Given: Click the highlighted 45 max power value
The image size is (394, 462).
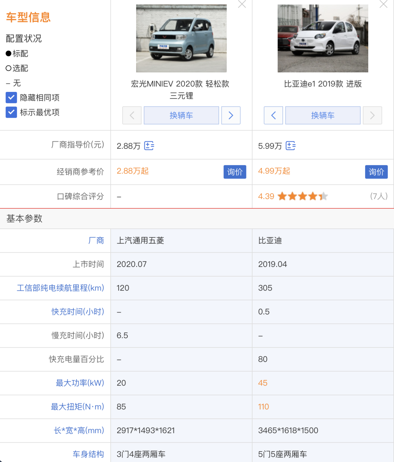Looking at the screenshot, I should click(263, 383).
